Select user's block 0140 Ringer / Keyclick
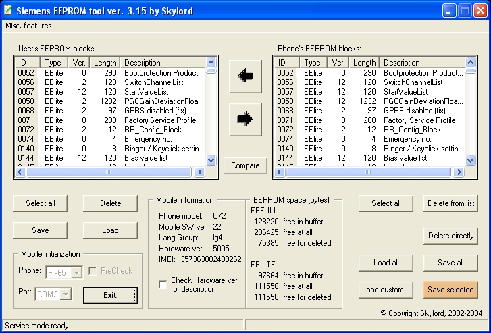491x333 pixels. coord(110,149)
